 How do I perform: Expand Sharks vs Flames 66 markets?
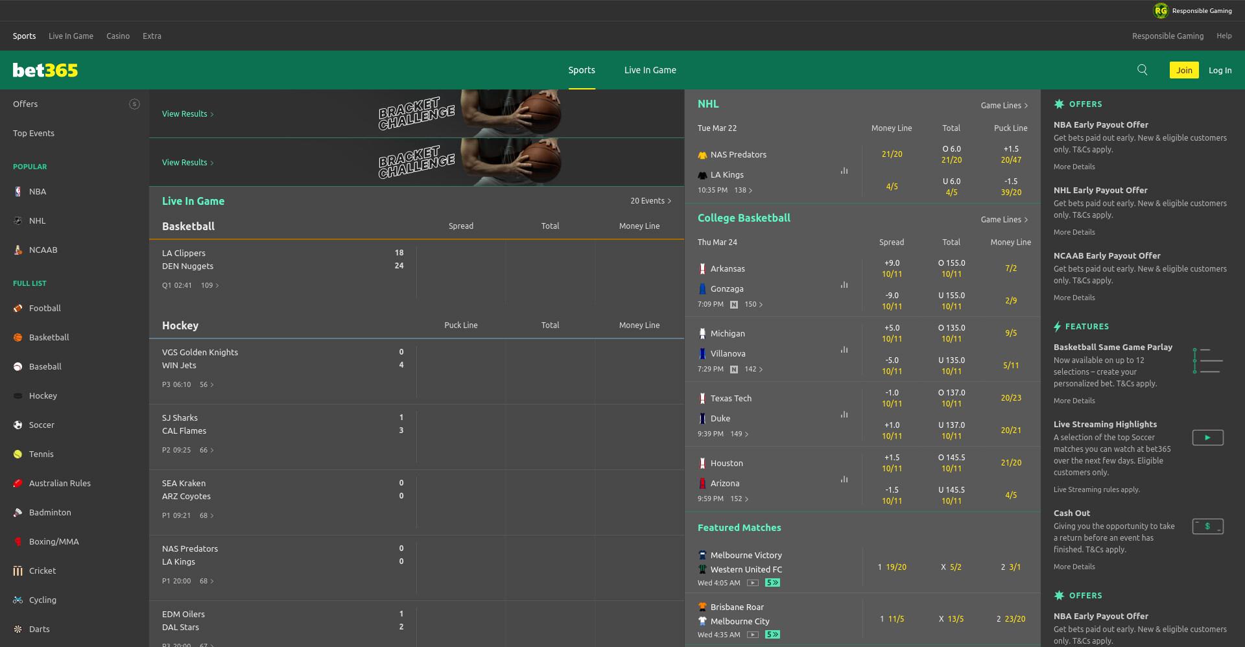[207, 450]
